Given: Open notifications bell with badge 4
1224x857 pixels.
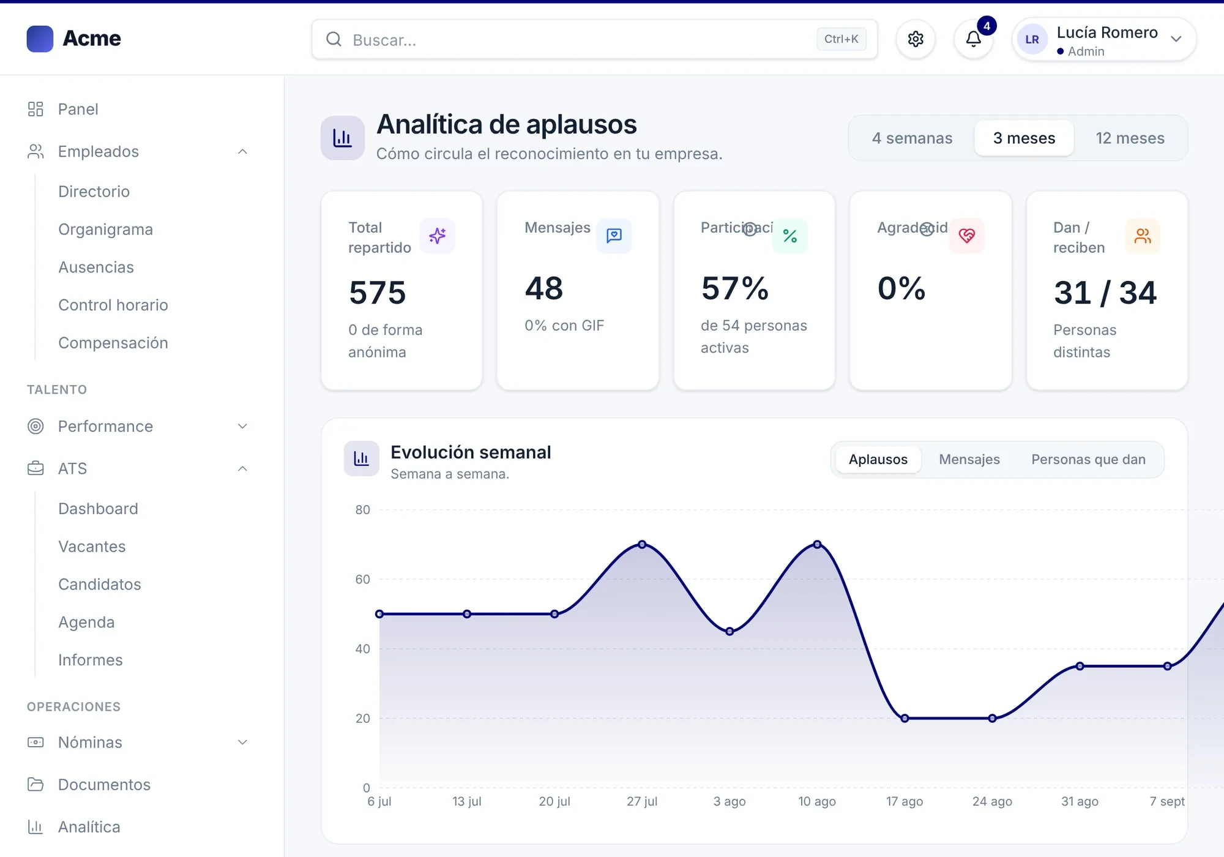Looking at the screenshot, I should (x=974, y=39).
